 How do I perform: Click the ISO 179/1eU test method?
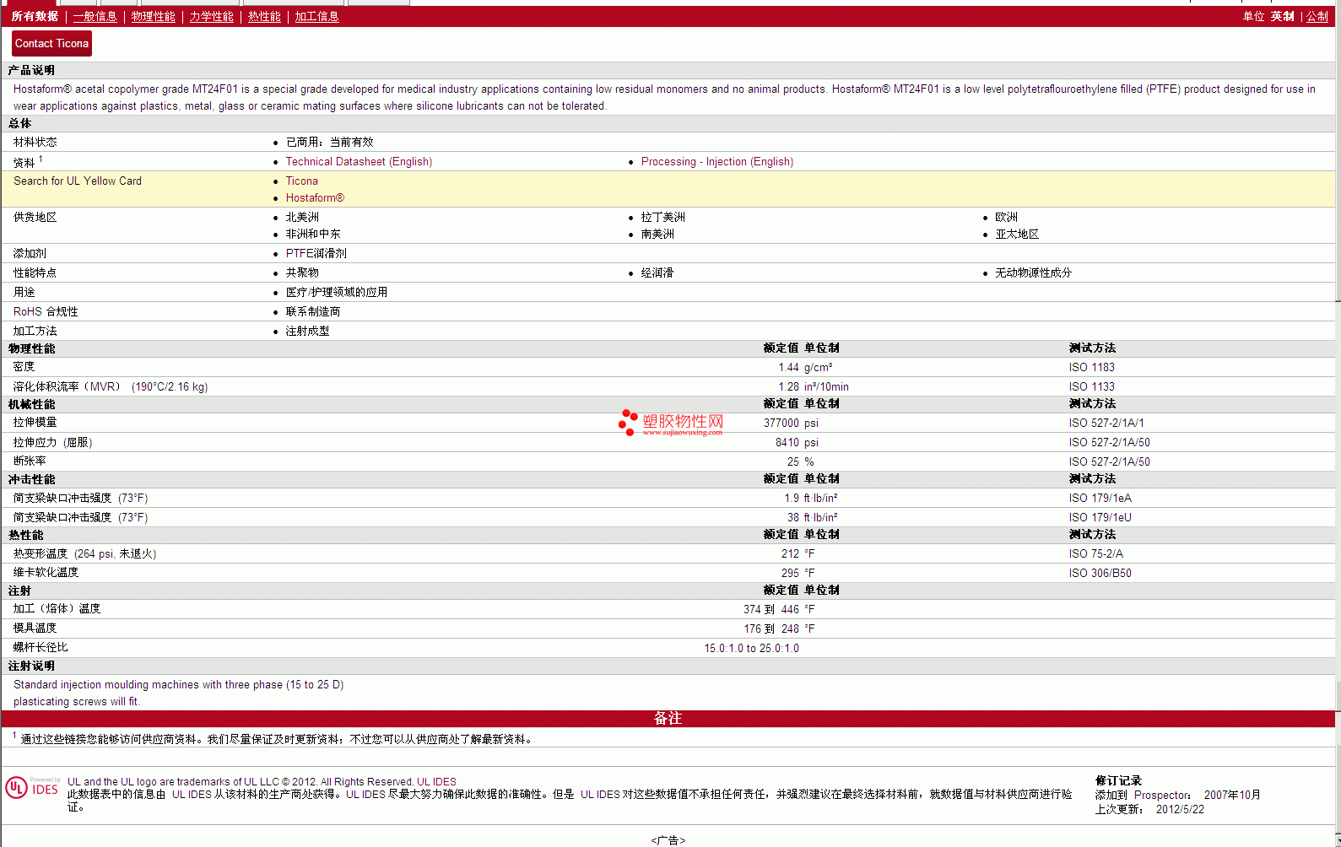[1100, 518]
